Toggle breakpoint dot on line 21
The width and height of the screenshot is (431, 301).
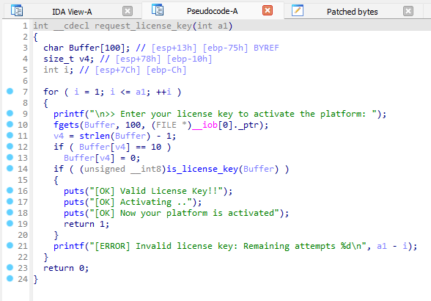pyautogui.click(x=10, y=245)
